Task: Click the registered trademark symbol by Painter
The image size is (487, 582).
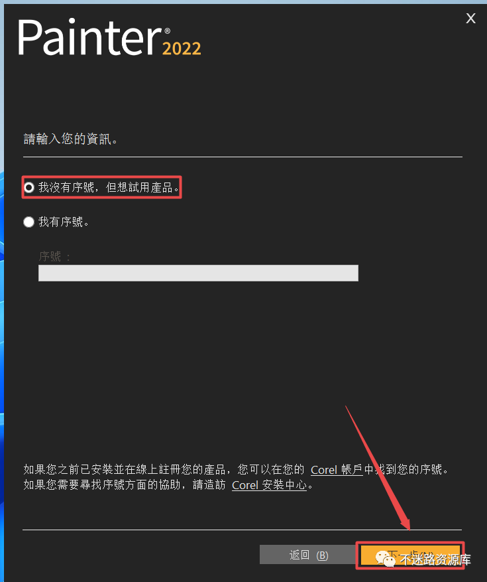Action: coord(167,31)
